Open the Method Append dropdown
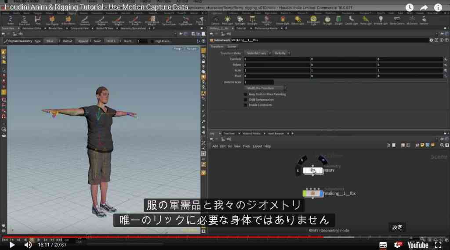Image resolution: width=450 pixels, height=250 pixels. (84, 41)
